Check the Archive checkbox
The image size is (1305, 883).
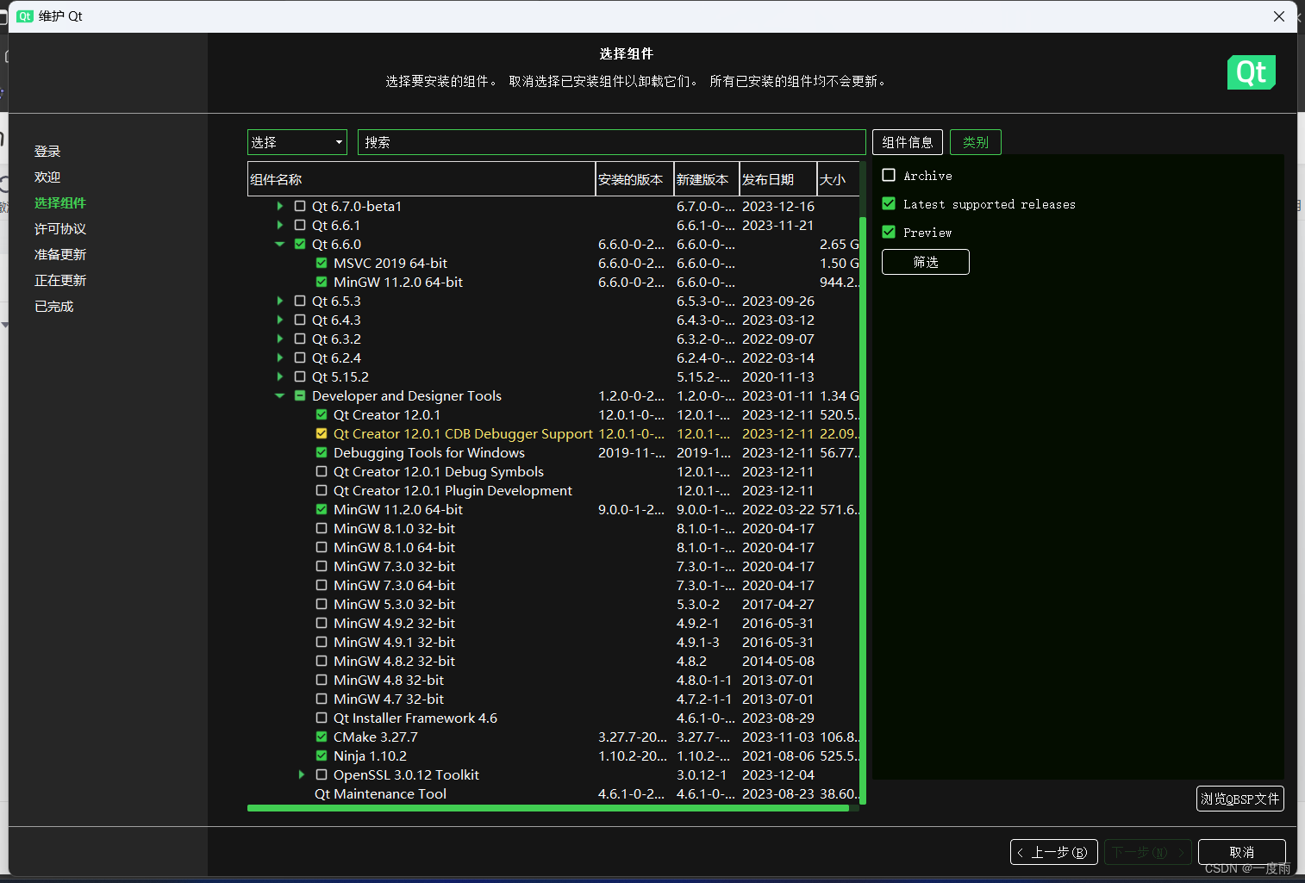point(889,175)
